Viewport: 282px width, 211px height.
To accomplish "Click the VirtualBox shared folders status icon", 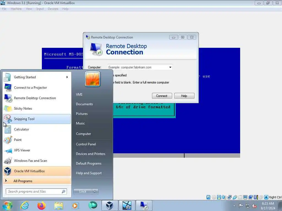I will click(x=240, y=197).
